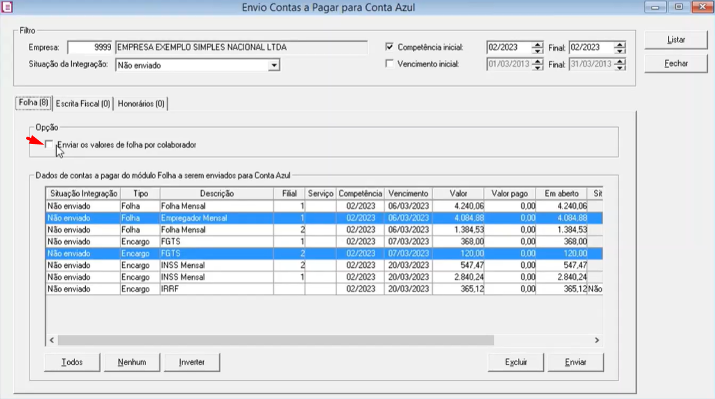Enable the Vencimento inicial checkbox

click(389, 64)
